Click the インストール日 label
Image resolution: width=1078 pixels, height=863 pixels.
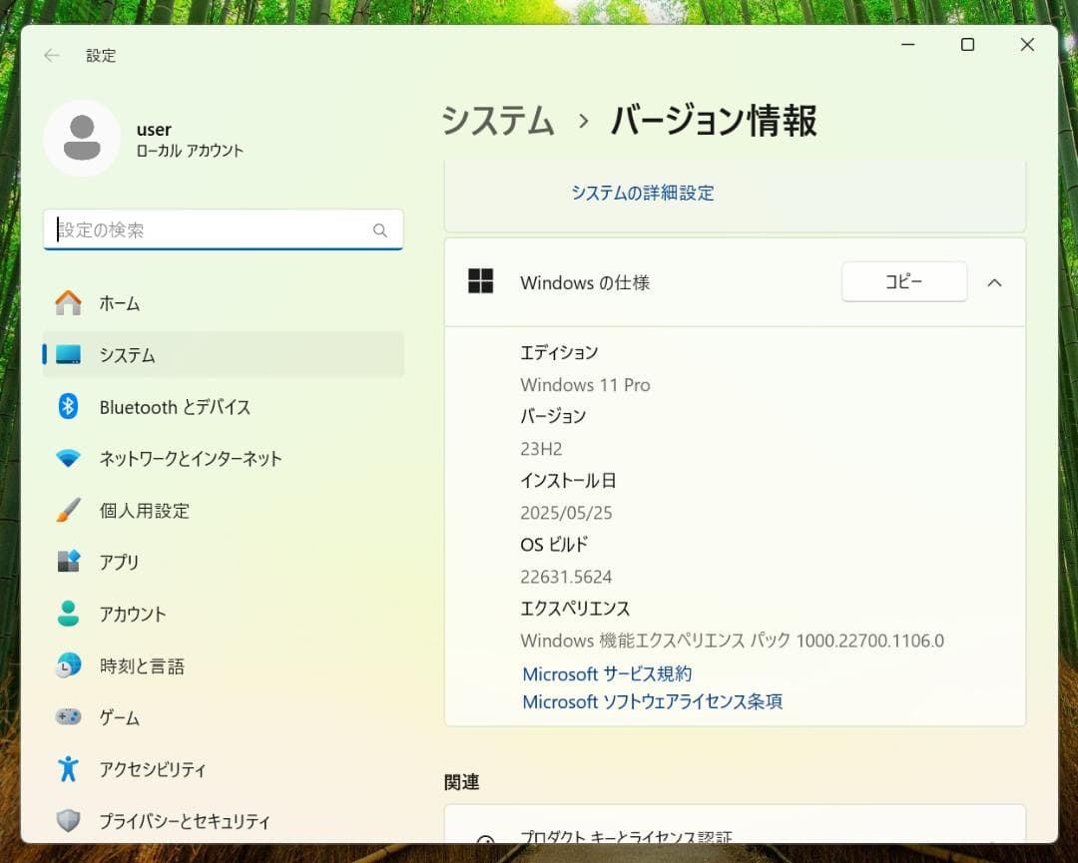(x=568, y=480)
